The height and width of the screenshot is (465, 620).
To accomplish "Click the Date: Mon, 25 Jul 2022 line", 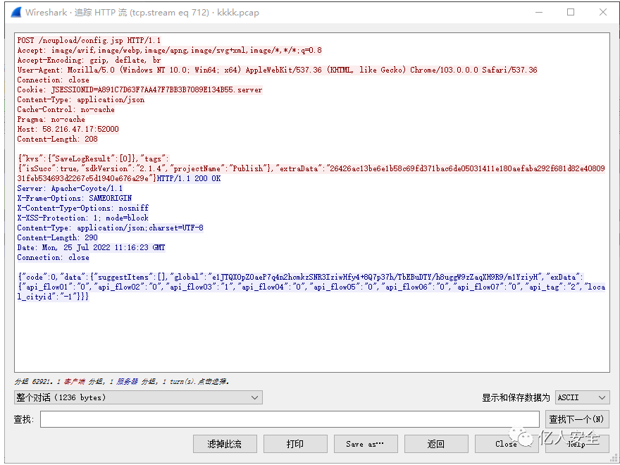I will (91, 247).
